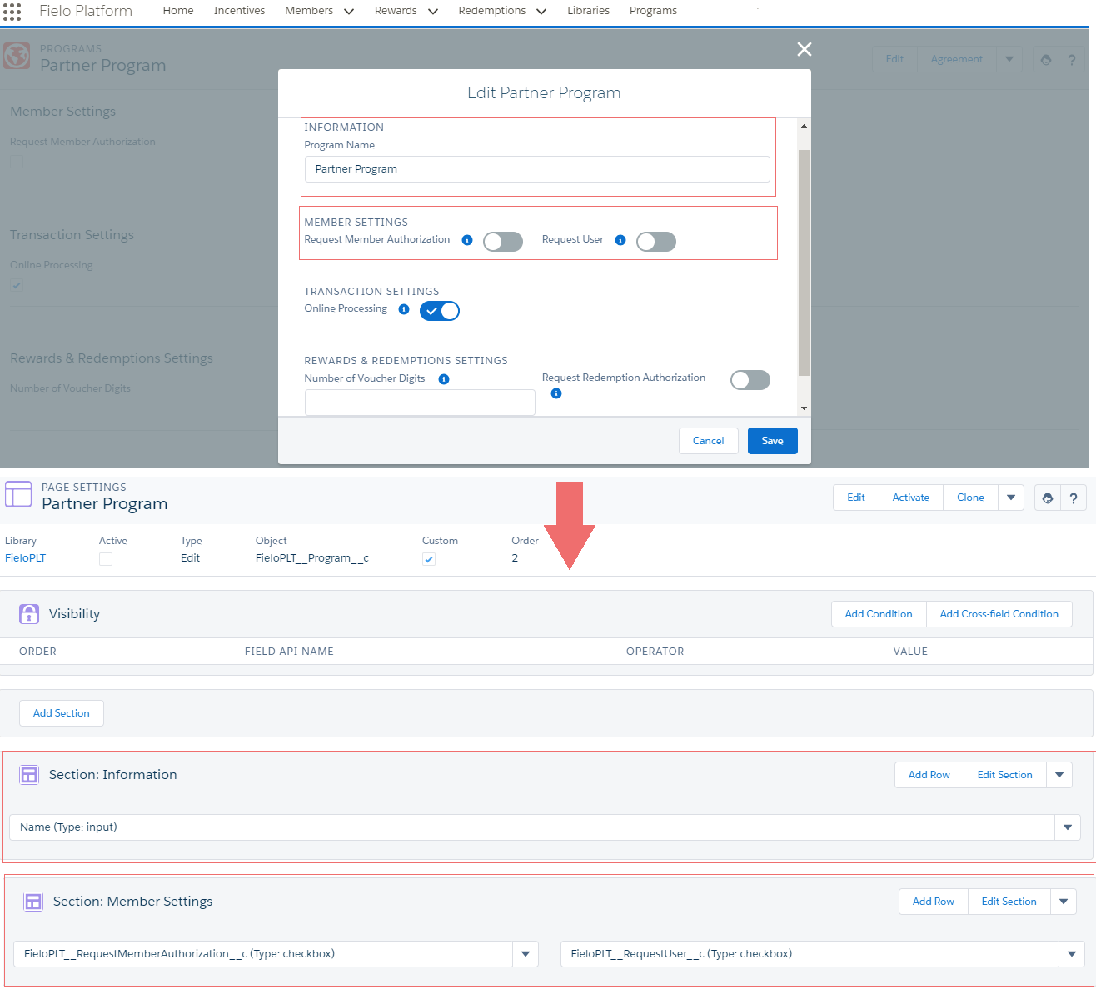Screen dimensions: 1096x990
Task: Switch to the Libraries tab
Action: tap(588, 11)
